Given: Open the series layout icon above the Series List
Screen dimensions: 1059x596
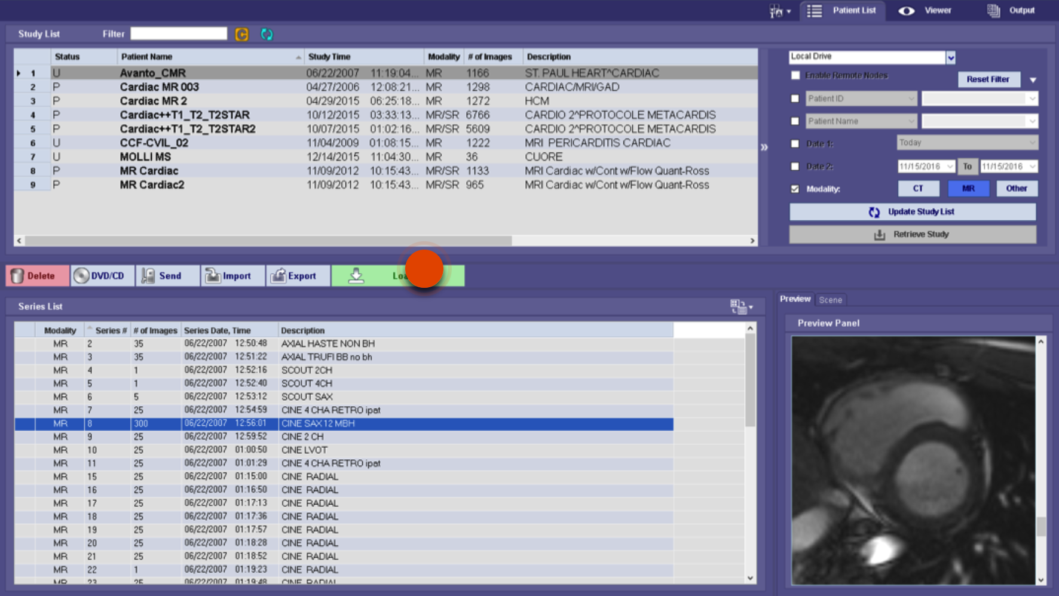Looking at the screenshot, I should point(739,306).
